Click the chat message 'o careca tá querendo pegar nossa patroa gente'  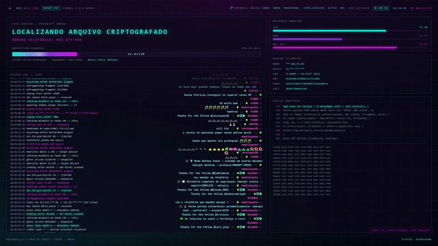[217, 133]
